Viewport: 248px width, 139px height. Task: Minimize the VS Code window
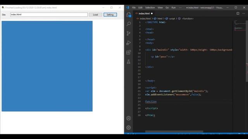pyautogui.click(x=227, y=8)
